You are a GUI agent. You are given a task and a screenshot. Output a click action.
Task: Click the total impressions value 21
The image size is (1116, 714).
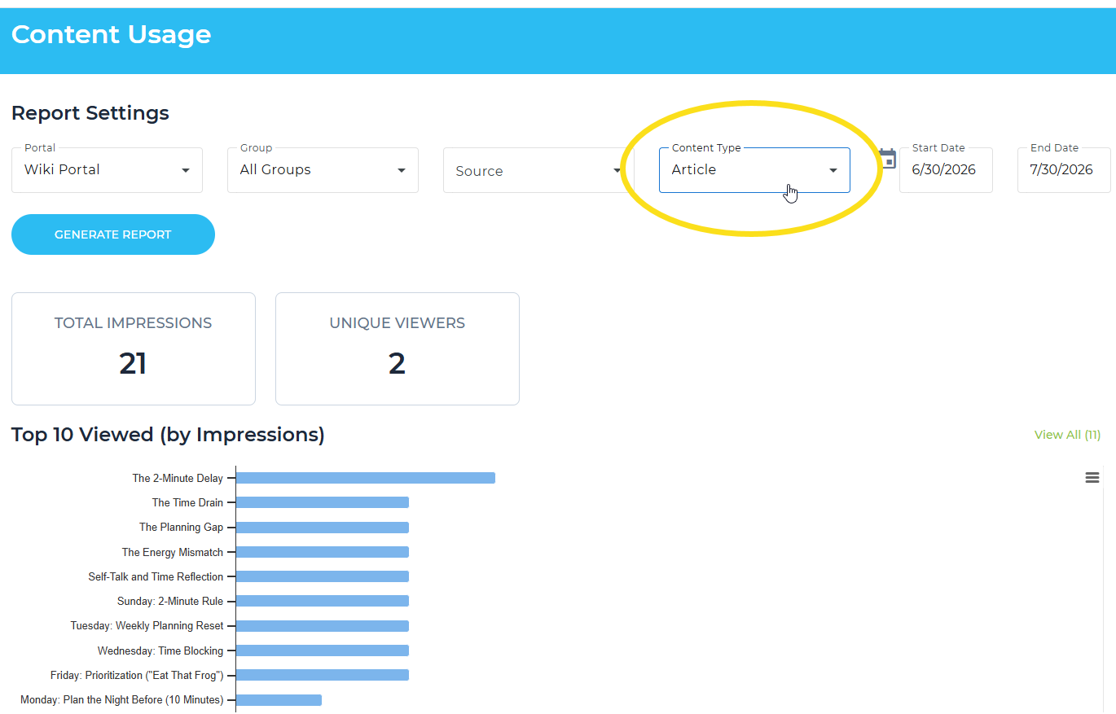pyautogui.click(x=133, y=363)
